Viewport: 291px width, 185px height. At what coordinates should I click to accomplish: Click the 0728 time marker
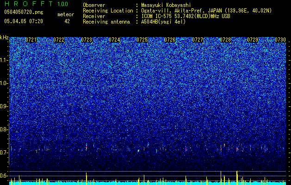point(225,40)
